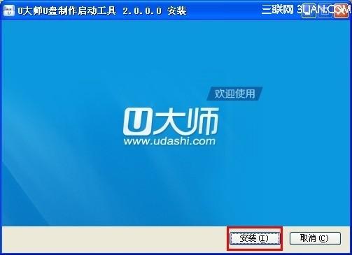Click the white U square logo icon
352x255 pixels.
coord(137,122)
